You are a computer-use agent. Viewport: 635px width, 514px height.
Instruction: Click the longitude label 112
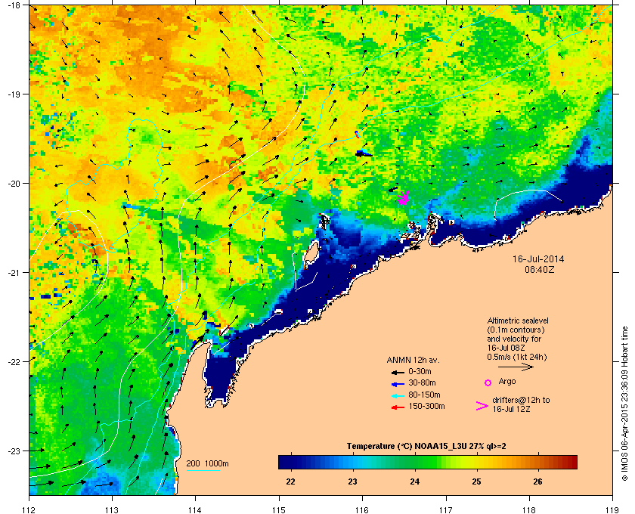[x=29, y=510]
